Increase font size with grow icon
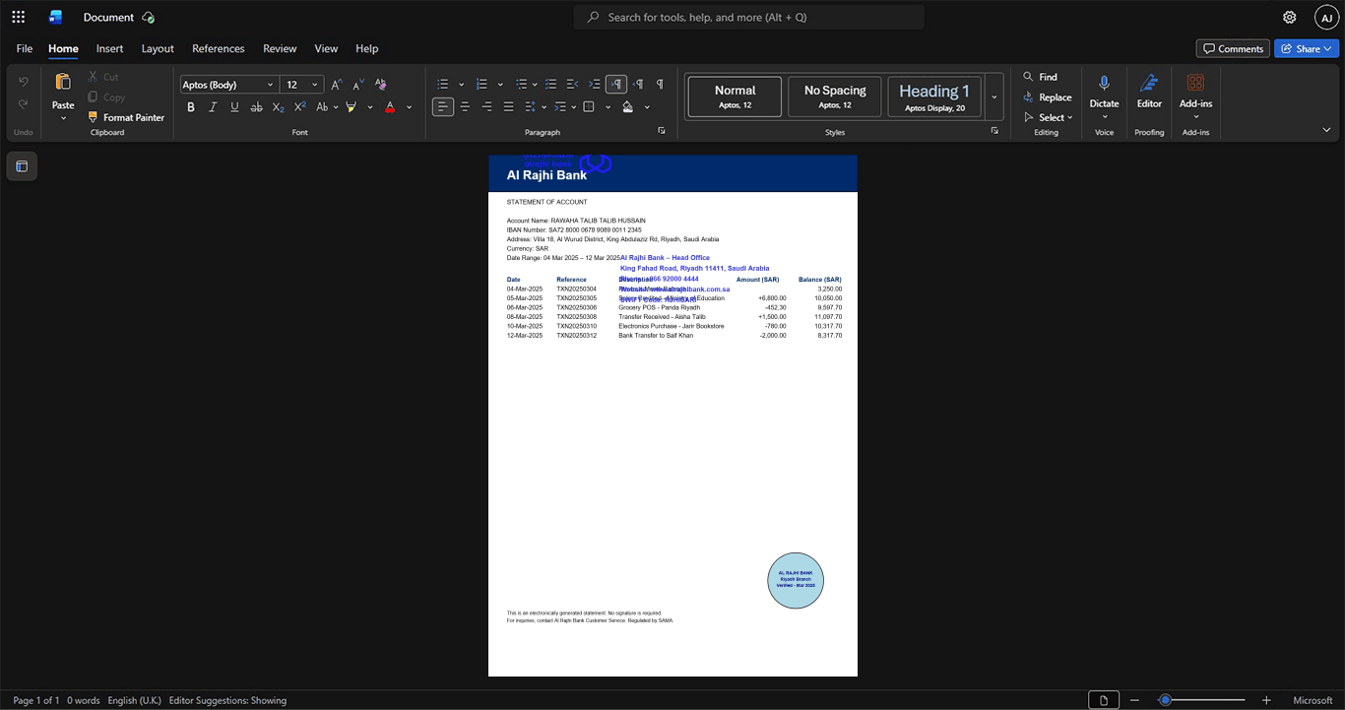 [x=337, y=85]
